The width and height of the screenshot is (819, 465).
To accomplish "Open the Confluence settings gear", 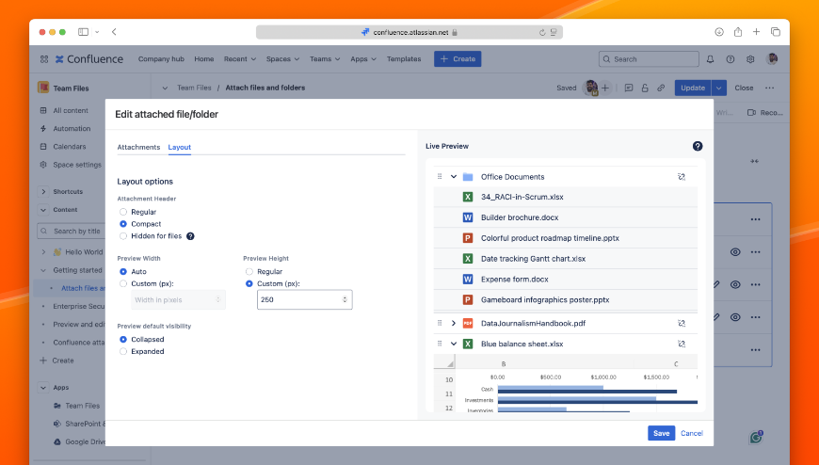I will pos(750,59).
